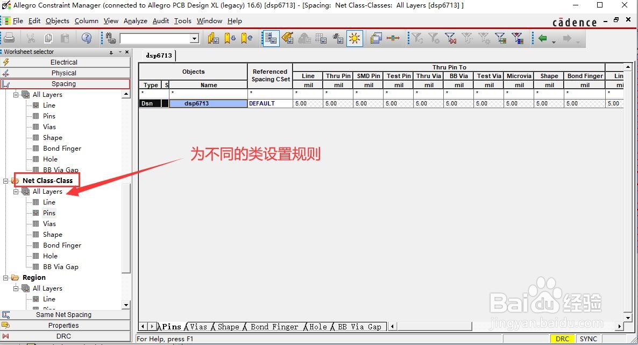Click the Print toolbar icon

(9, 38)
